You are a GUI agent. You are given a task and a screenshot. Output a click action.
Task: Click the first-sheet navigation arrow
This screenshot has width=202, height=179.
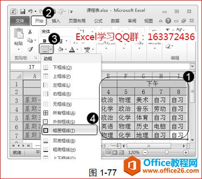click(x=13, y=146)
